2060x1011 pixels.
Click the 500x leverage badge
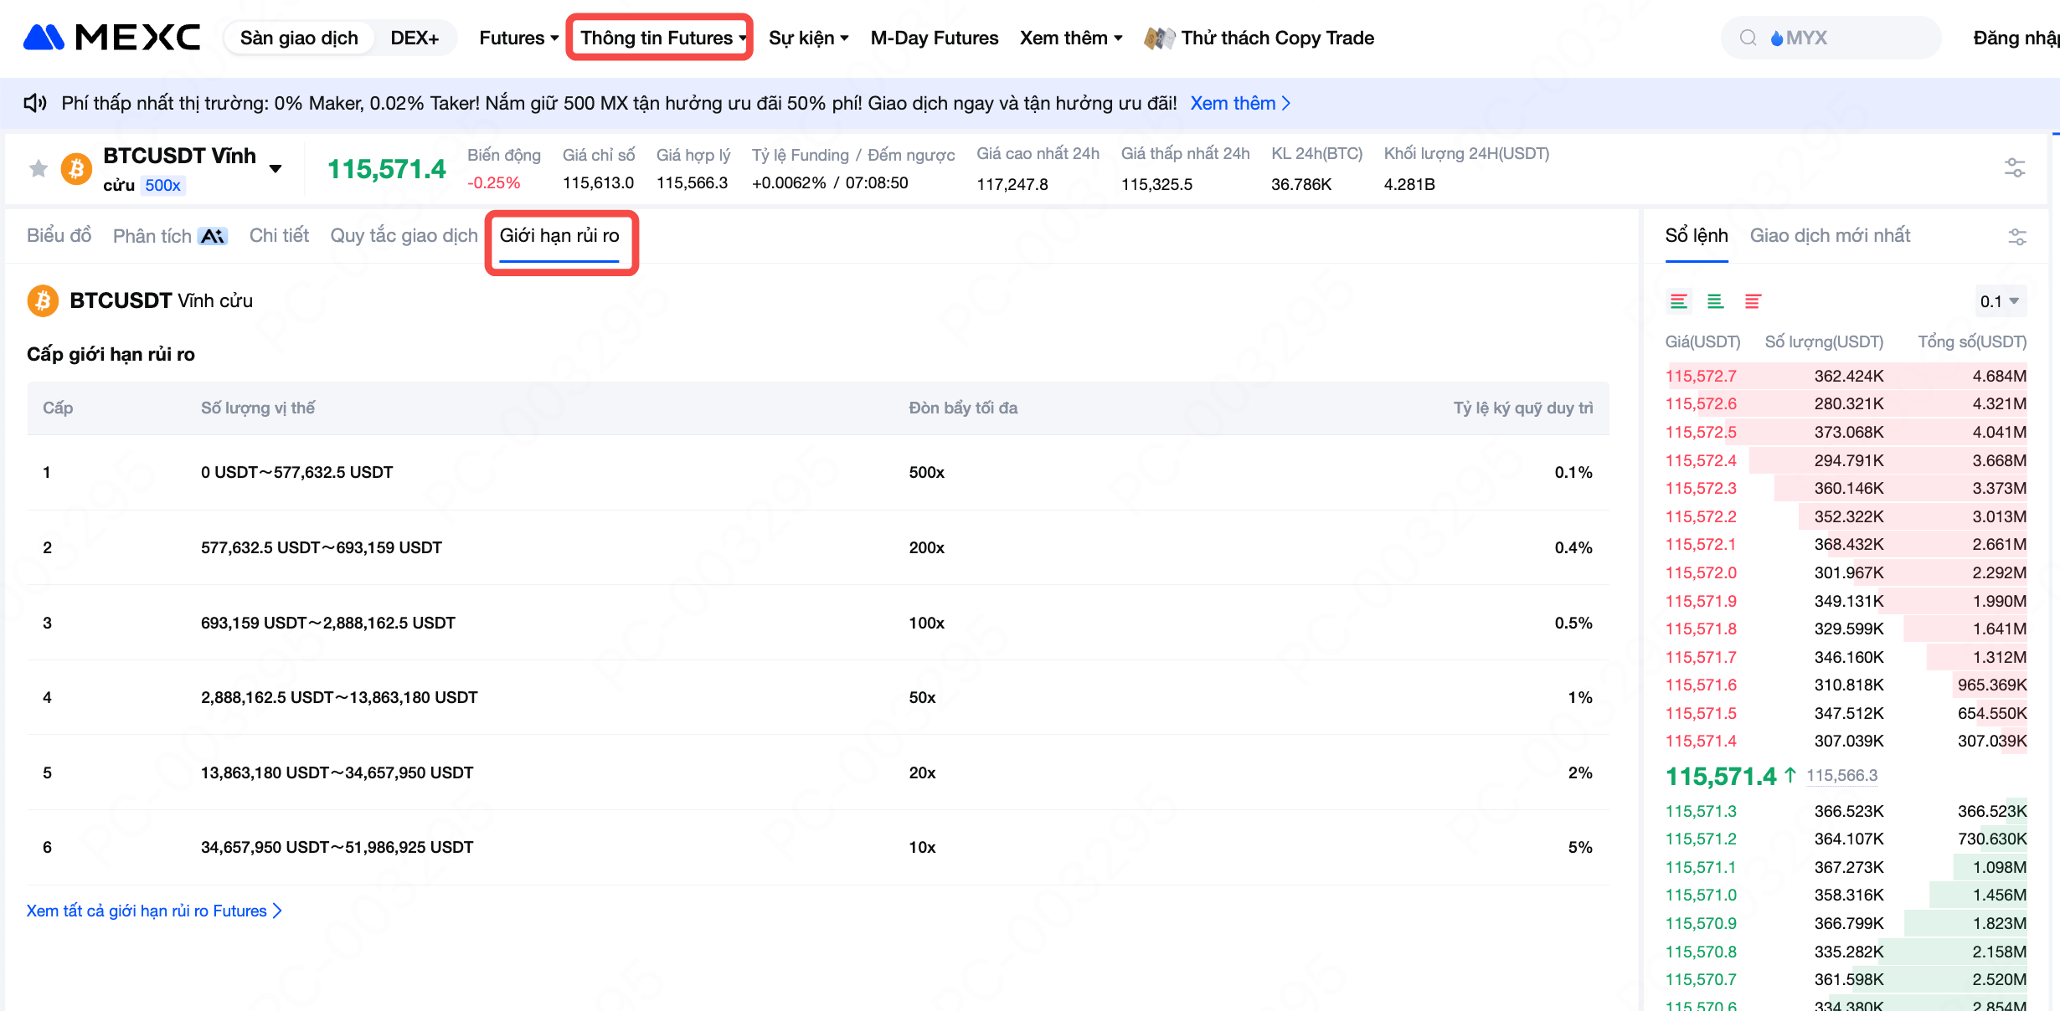point(162,185)
